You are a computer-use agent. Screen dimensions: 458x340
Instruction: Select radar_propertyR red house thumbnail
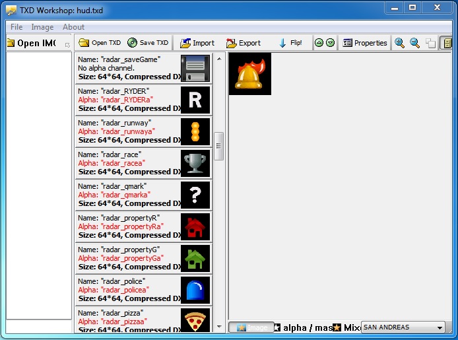pos(195,226)
